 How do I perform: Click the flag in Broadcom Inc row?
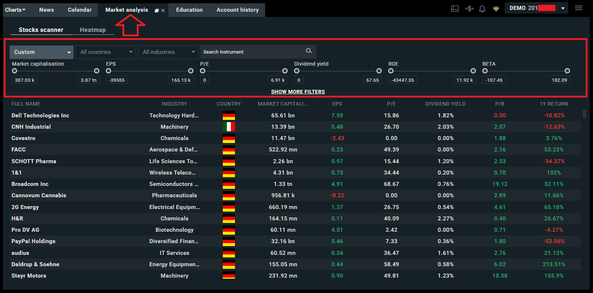point(229,184)
